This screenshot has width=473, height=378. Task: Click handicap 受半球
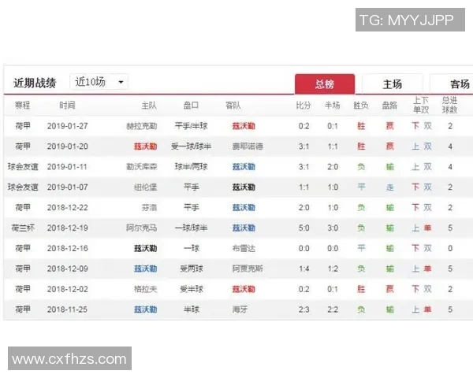[192, 289]
